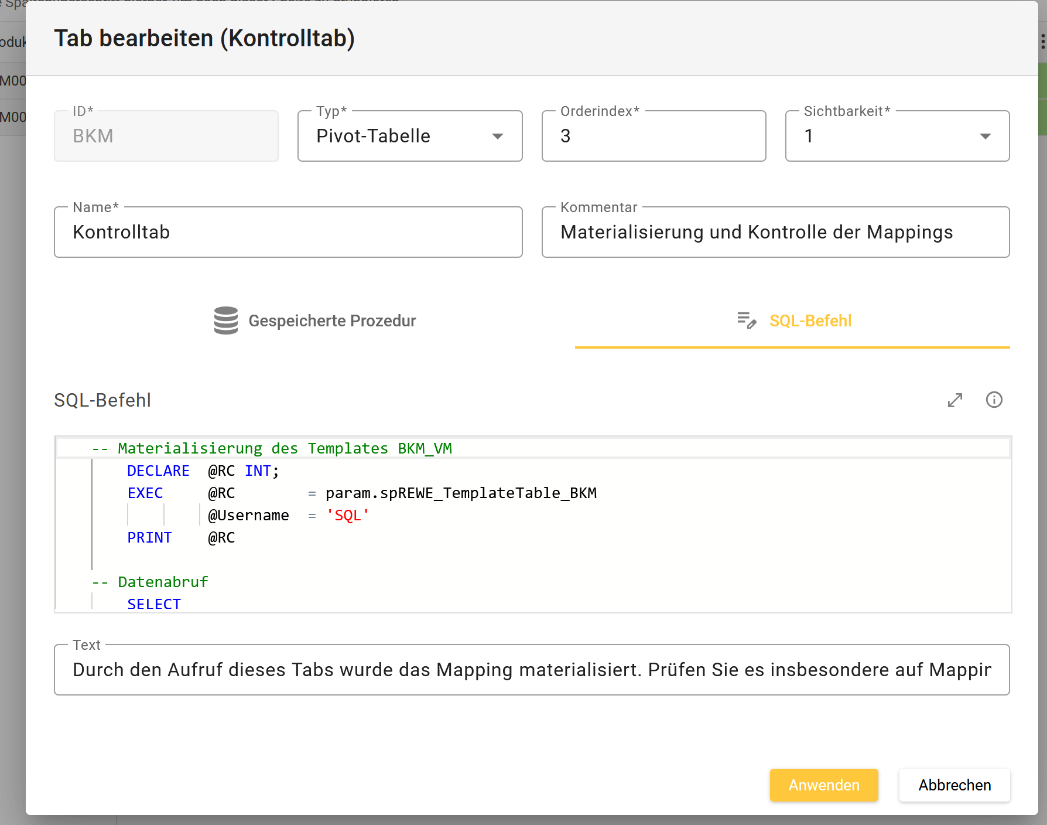1047x825 pixels.
Task: Select the SQL-Befehl tab label
Action: (x=810, y=321)
